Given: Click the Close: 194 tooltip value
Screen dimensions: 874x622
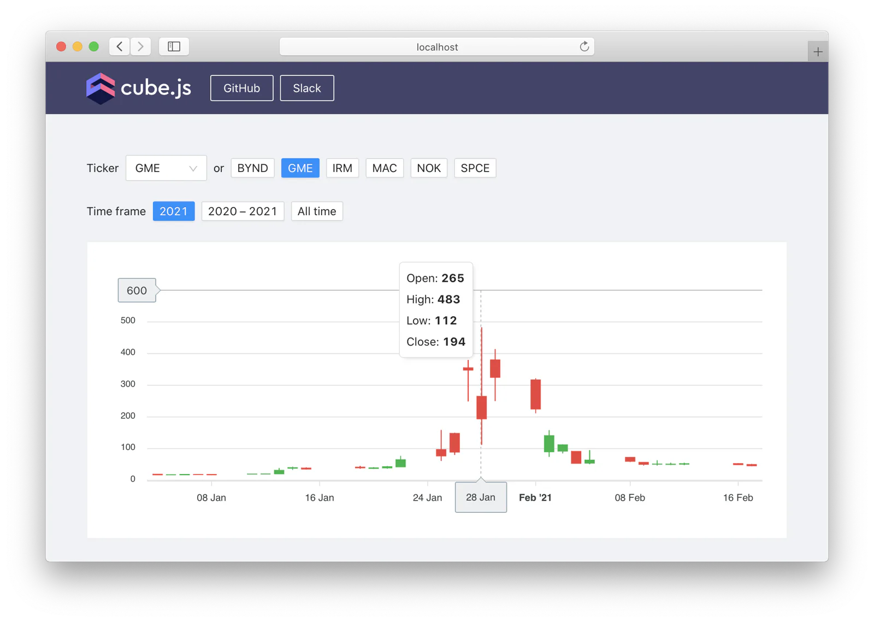Looking at the screenshot, I should point(436,342).
